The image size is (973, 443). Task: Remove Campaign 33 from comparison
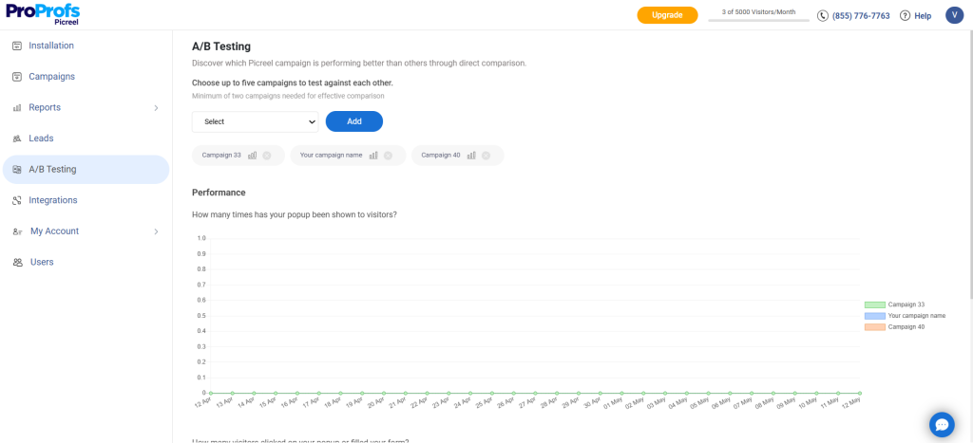(x=267, y=156)
